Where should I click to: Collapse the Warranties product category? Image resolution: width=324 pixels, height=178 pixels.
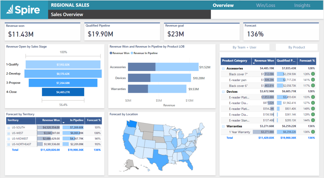pyautogui.click(x=223, y=127)
